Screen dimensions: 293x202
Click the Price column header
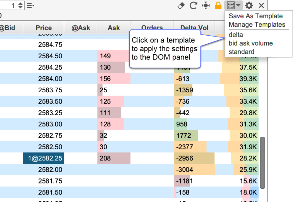[44, 28]
